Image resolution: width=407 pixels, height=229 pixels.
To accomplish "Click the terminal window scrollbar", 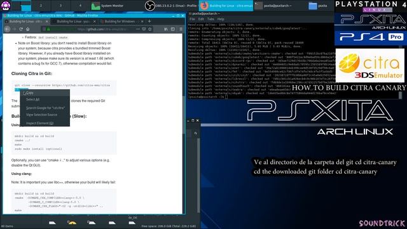I will (x=400, y=95).
